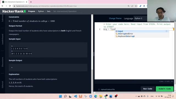This screenshot has height=99, width=176.
Task: Click Upload Code as File
Action: coord(106,89)
